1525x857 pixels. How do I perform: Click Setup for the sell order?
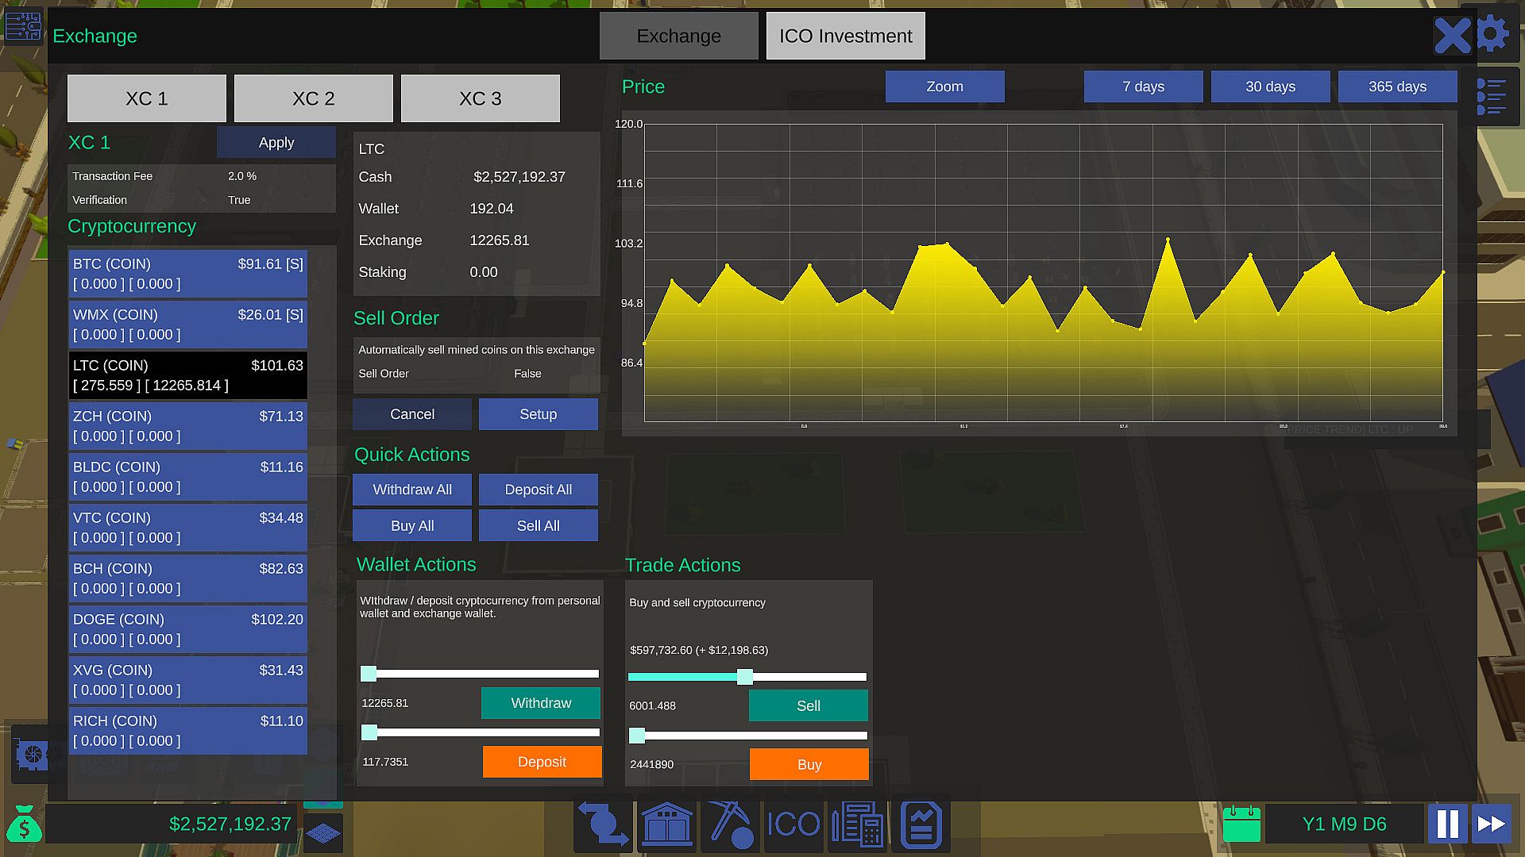[x=538, y=414]
